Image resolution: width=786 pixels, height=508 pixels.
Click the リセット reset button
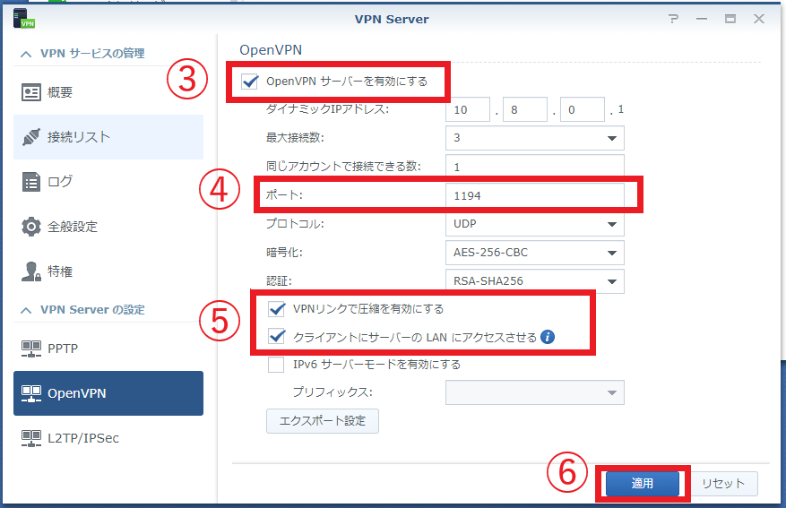click(x=723, y=484)
